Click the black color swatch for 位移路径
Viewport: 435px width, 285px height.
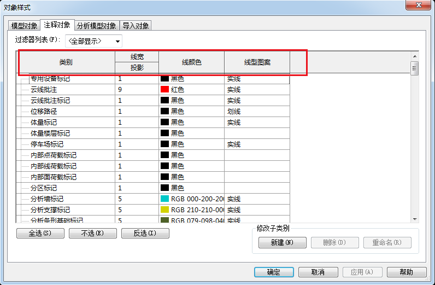(x=165, y=112)
